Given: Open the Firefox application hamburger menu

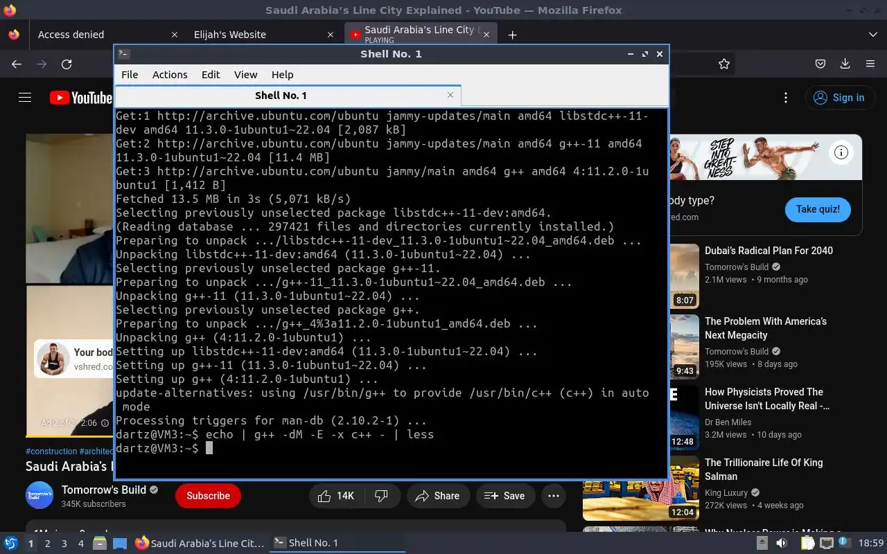Looking at the screenshot, I should pos(870,64).
